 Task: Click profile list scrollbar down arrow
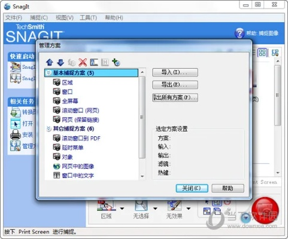[142, 176]
